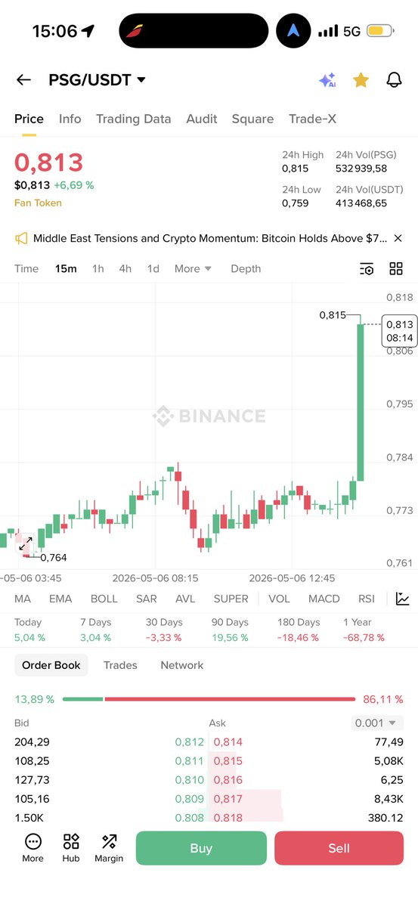418x907 pixels.
Task: Open the Middle East Tensions news banner
Action: click(x=210, y=238)
